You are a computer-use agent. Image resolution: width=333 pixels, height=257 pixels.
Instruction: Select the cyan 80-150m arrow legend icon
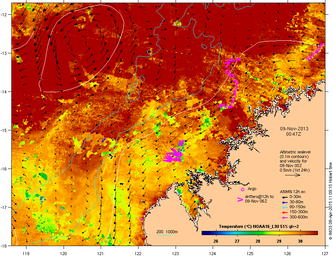point(285,207)
